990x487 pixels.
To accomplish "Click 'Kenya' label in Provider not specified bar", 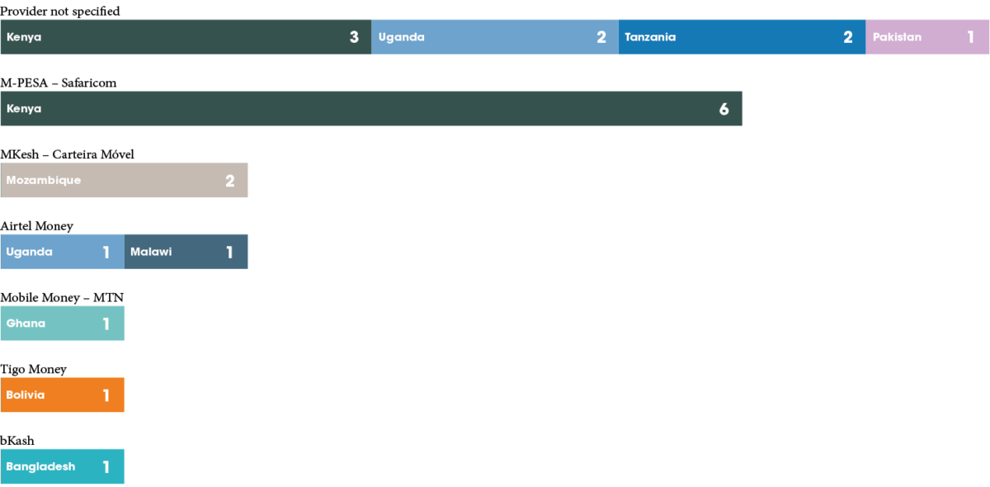I will click(24, 37).
